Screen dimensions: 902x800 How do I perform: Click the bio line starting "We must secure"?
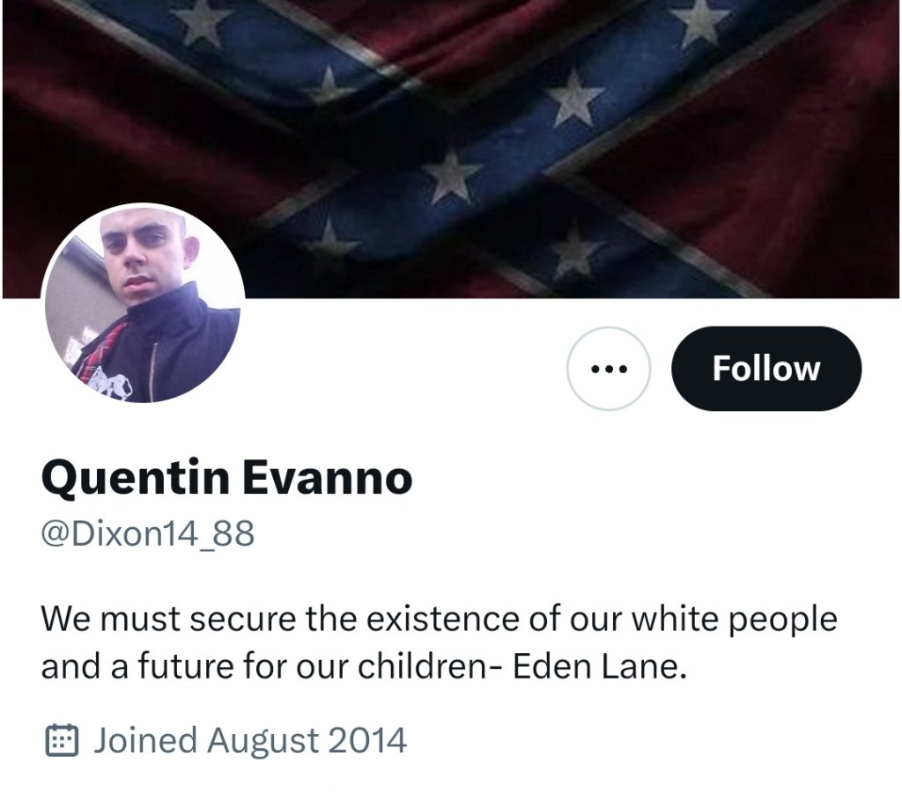pos(439,619)
